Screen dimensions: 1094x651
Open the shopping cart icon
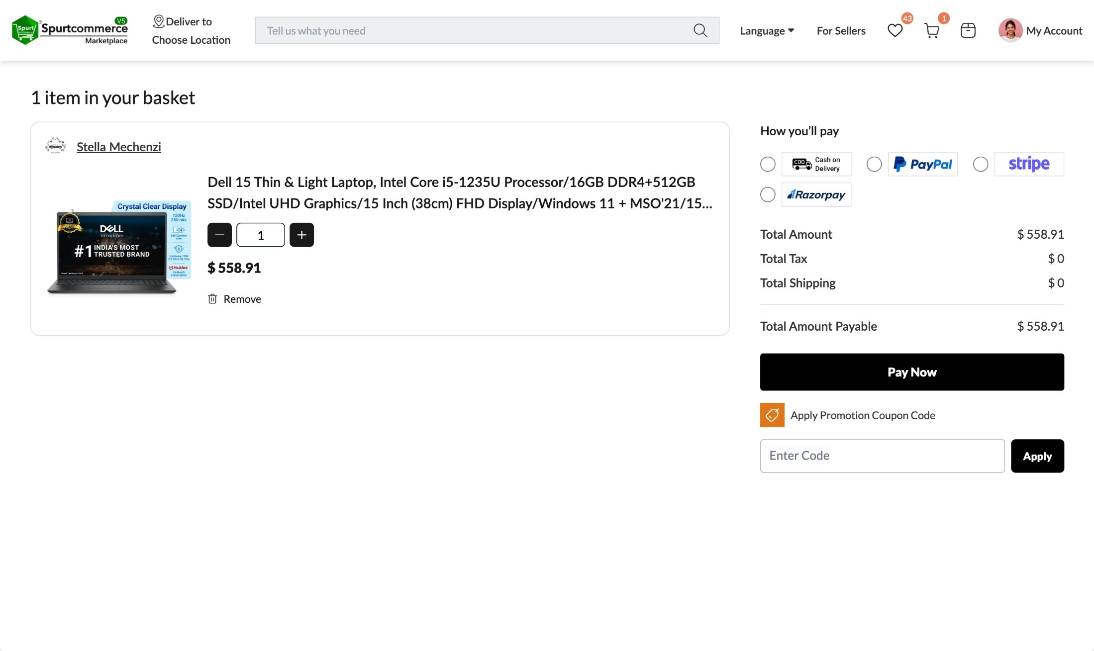(x=932, y=31)
